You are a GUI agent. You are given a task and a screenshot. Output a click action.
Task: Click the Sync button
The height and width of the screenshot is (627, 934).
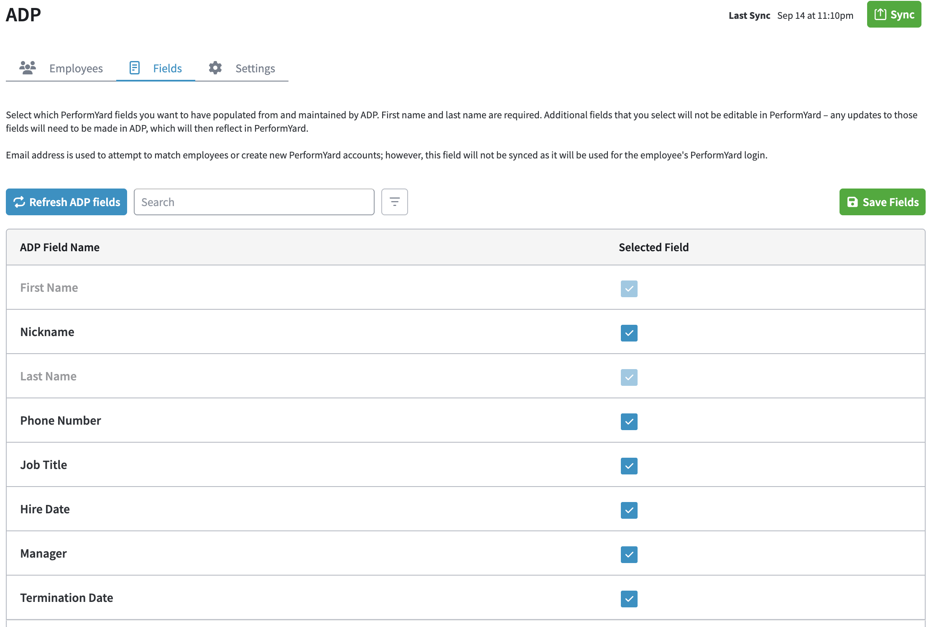[894, 15]
